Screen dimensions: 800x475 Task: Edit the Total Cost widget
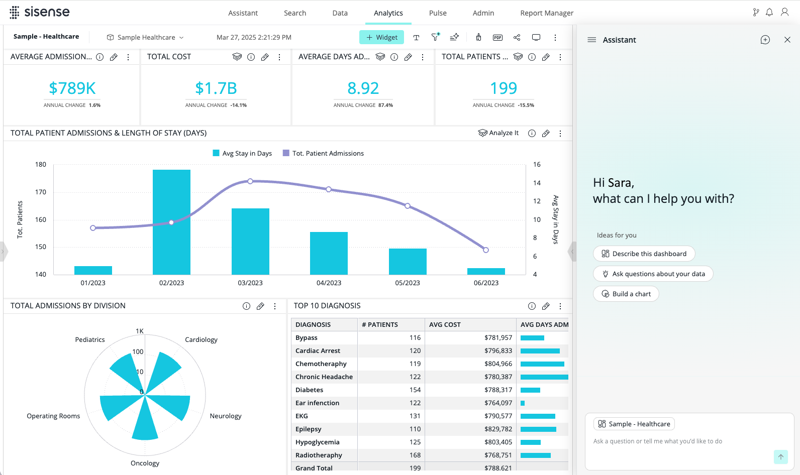tap(265, 57)
